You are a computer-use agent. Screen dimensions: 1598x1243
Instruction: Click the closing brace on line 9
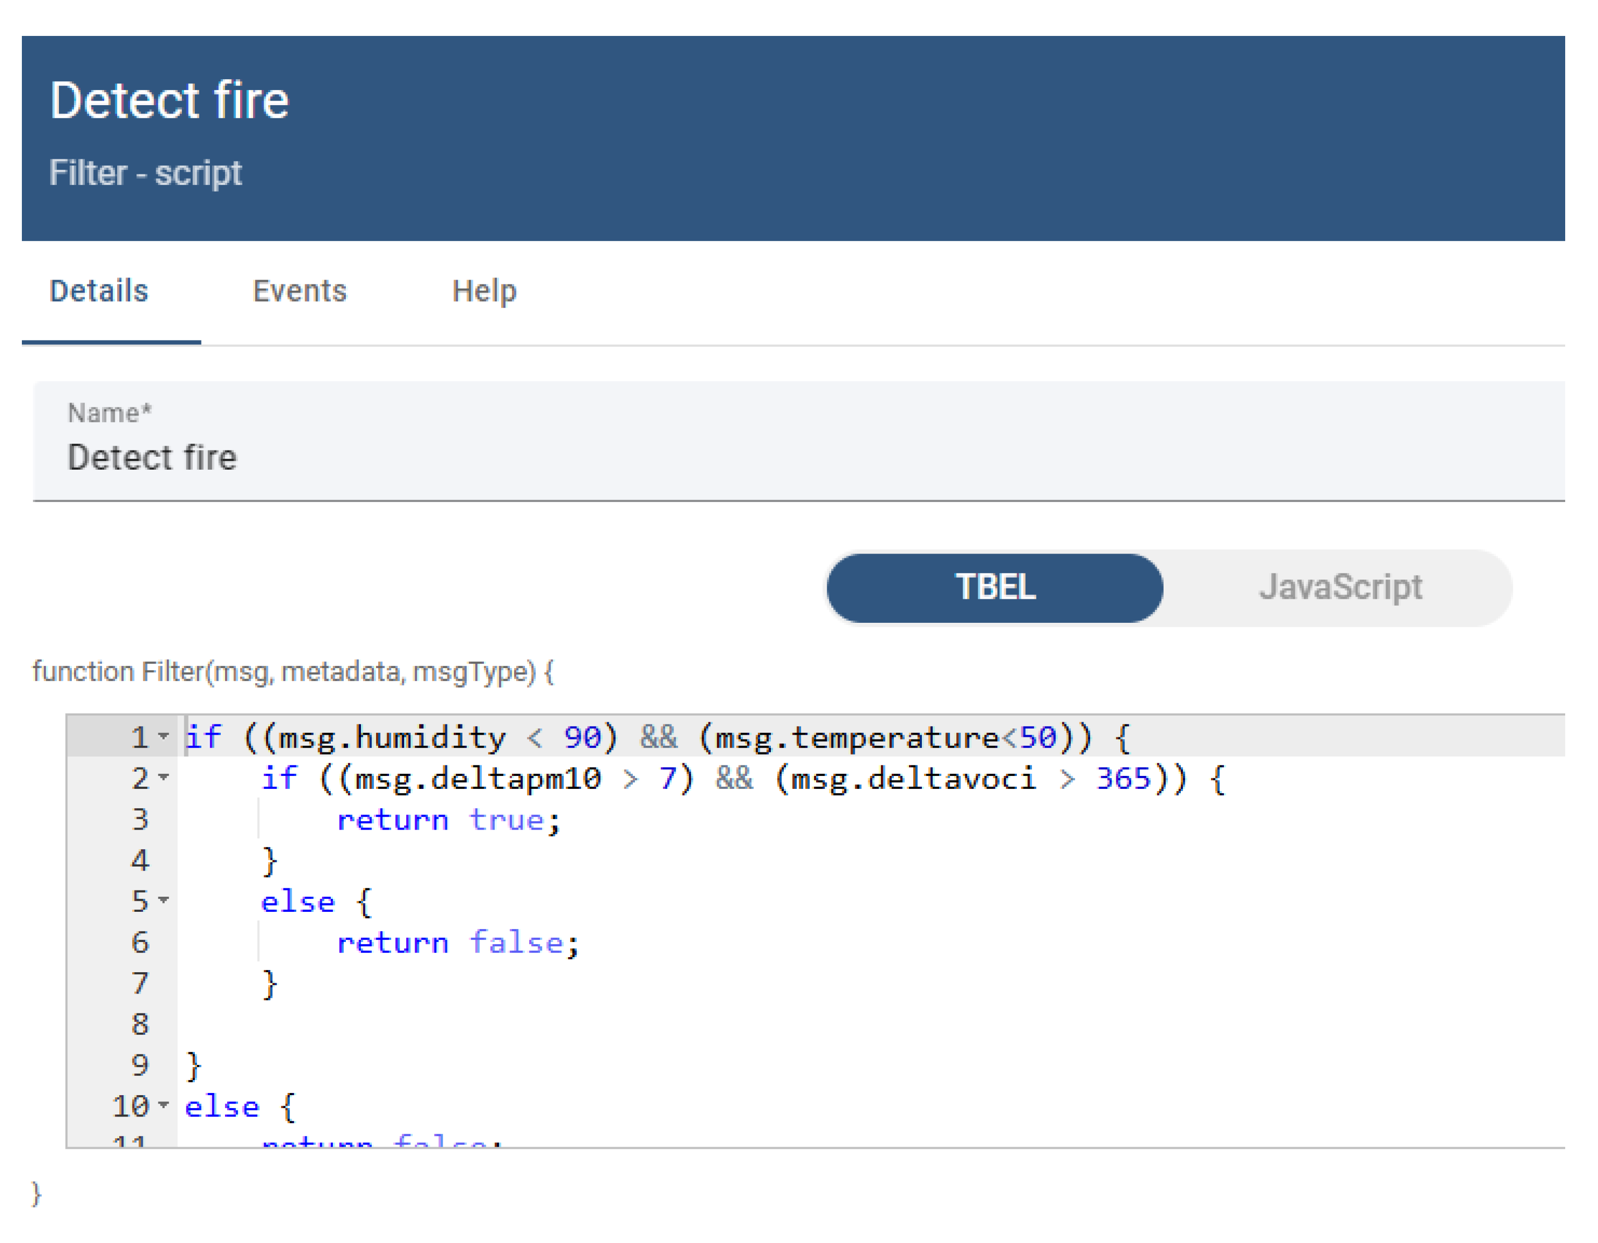pyautogui.click(x=193, y=1066)
